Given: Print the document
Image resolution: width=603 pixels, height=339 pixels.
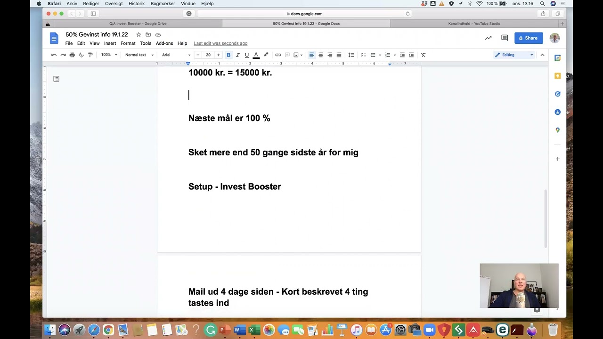Looking at the screenshot, I should (72, 55).
